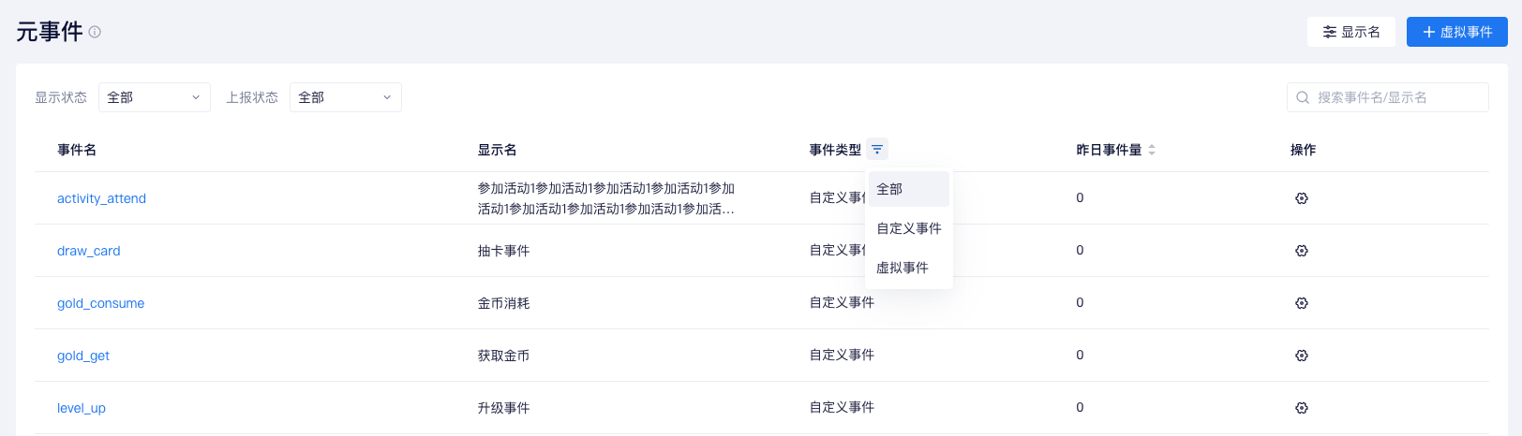
Task: Click the 虚拟事件 create button
Action: (1457, 32)
